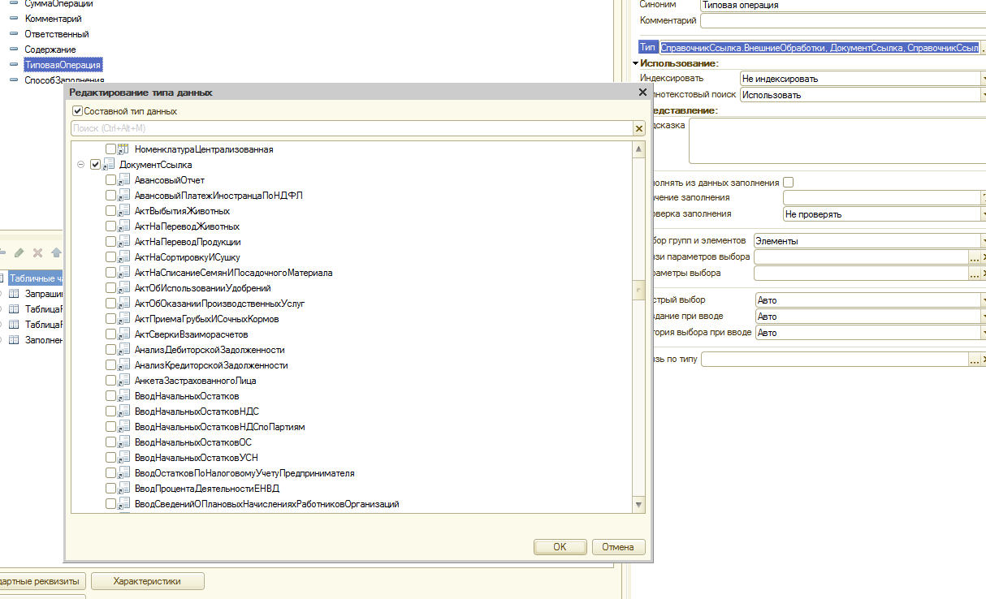986x599 pixels.
Task: Collapse the ДокументСсылка tree node
Action: (80, 165)
